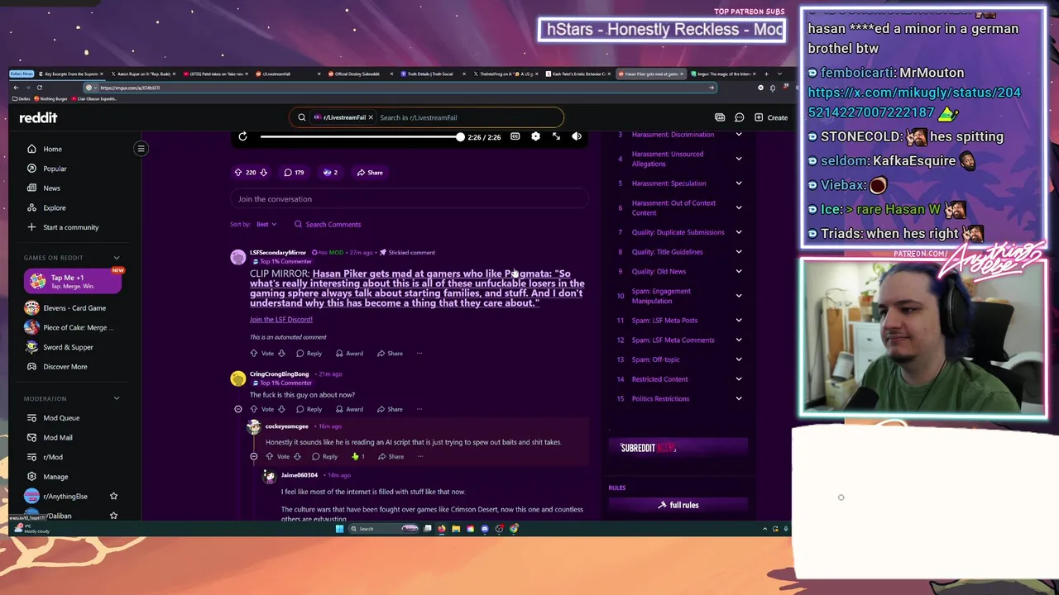The width and height of the screenshot is (1059, 595).
Task: Open the reddit chat icon
Action: (739, 117)
